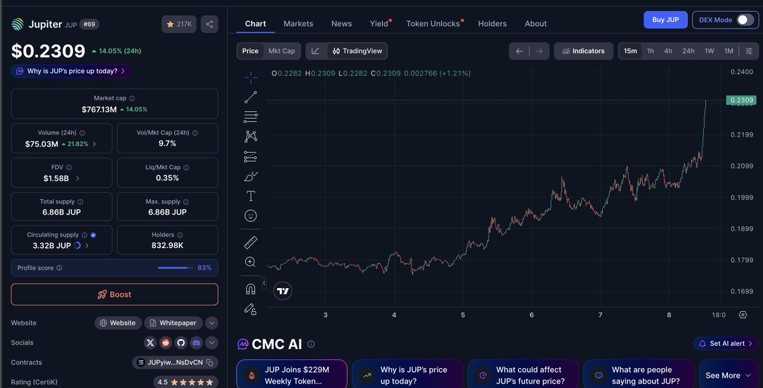
Task: Open the Whitepaper link
Action: [x=174, y=323]
